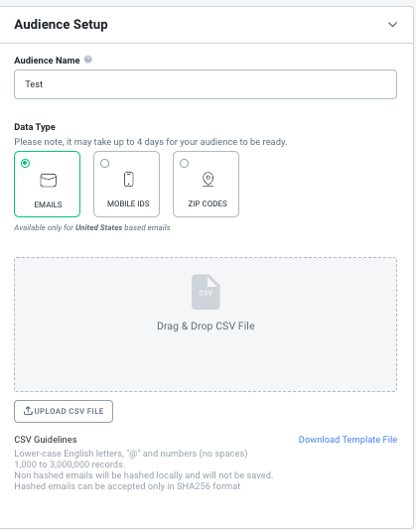416x530 pixels.
Task: Select the Emails radio button
Action: click(x=26, y=163)
